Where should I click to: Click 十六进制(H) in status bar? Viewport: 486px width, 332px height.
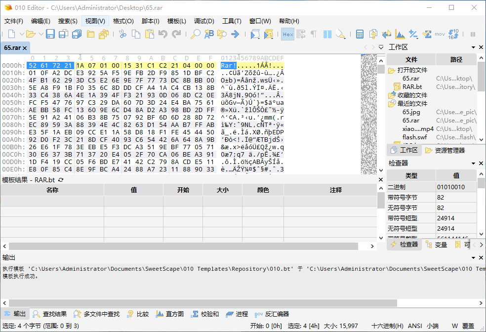click(x=387, y=326)
